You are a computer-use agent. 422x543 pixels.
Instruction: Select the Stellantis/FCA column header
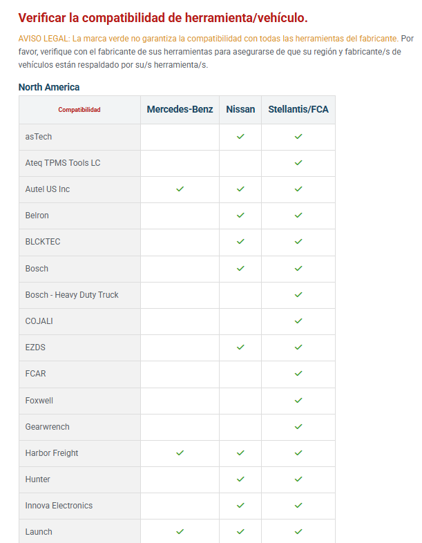coord(298,110)
